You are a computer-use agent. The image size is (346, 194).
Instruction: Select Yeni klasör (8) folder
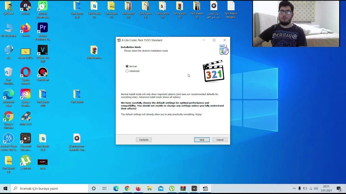coord(197,10)
